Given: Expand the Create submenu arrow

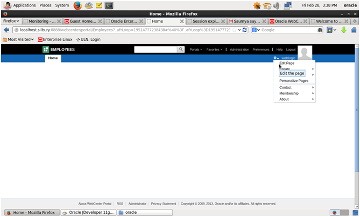Looking at the screenshot, I should (x=313, y=69).
